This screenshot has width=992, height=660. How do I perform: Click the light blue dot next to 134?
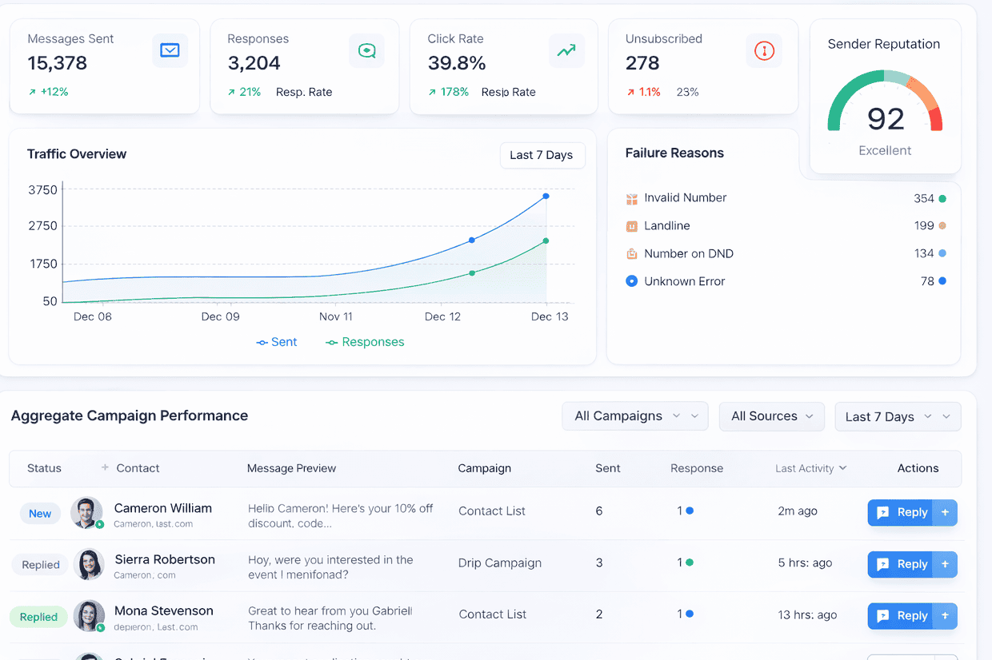(942, 253)
